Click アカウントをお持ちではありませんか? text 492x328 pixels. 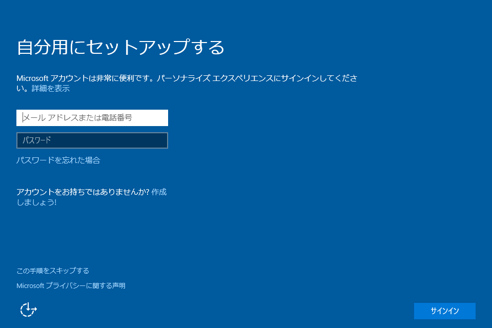pyautogui.click(x=83, y=192)
